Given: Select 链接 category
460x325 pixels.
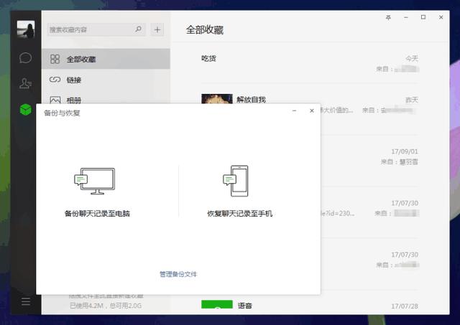Looking at the screenshot, I should (73, 80).
